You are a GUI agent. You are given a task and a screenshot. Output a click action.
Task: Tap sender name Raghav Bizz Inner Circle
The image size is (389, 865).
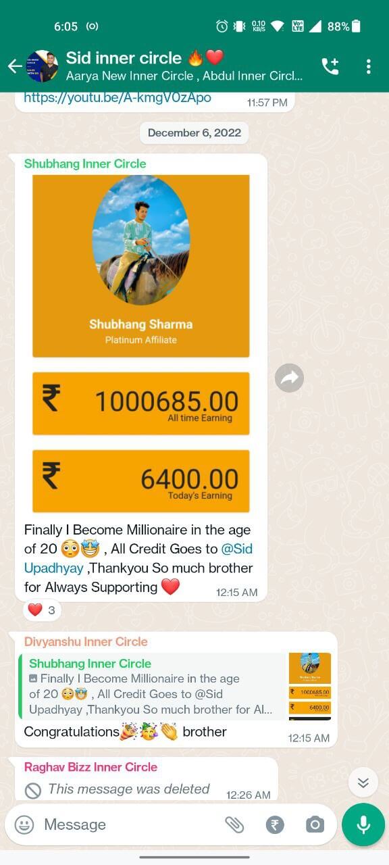[90, 767]
